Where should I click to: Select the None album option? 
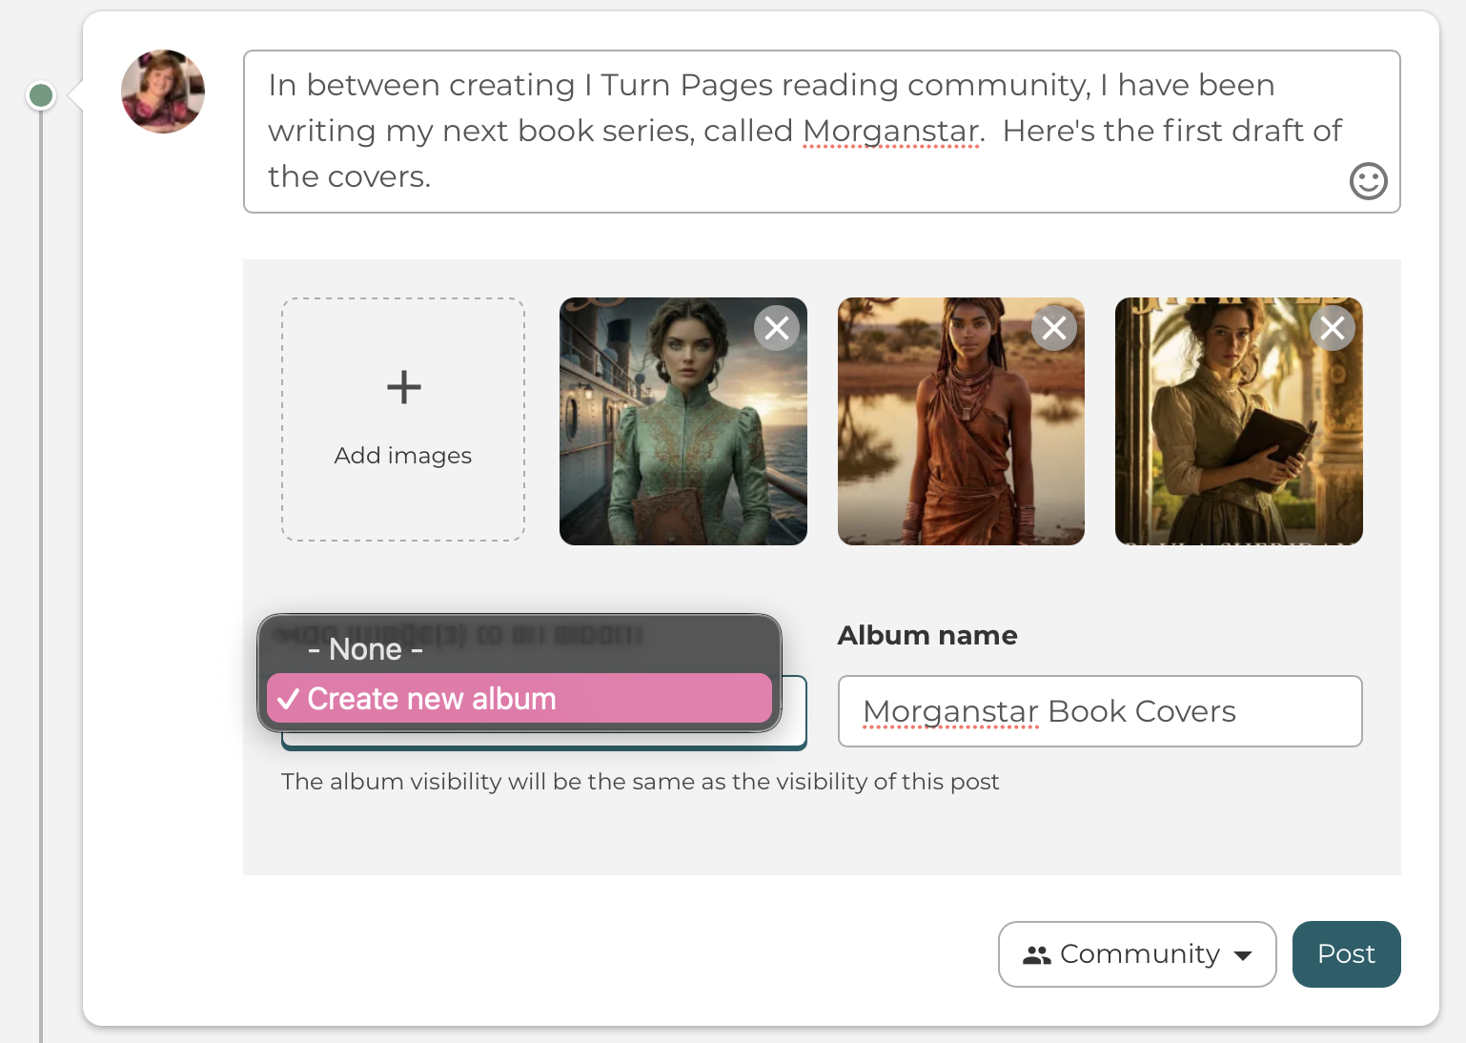click(x=519, y=649)
